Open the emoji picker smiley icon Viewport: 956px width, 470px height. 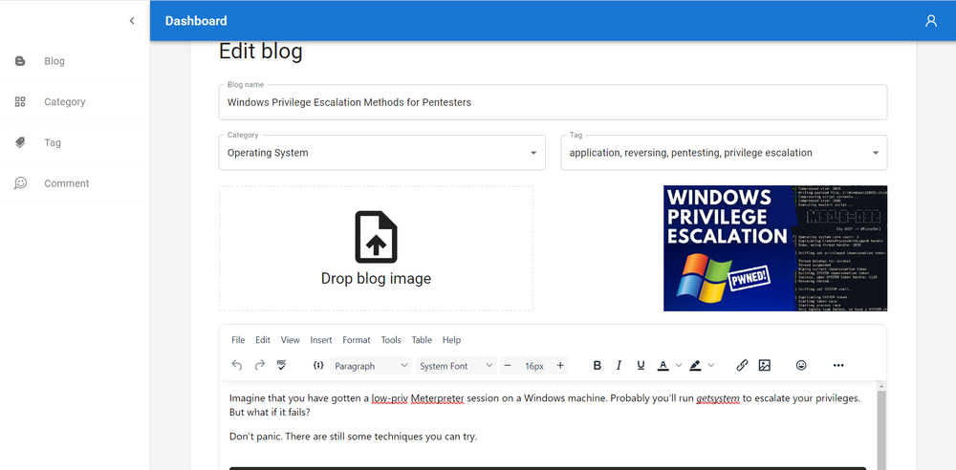[801, 365]
